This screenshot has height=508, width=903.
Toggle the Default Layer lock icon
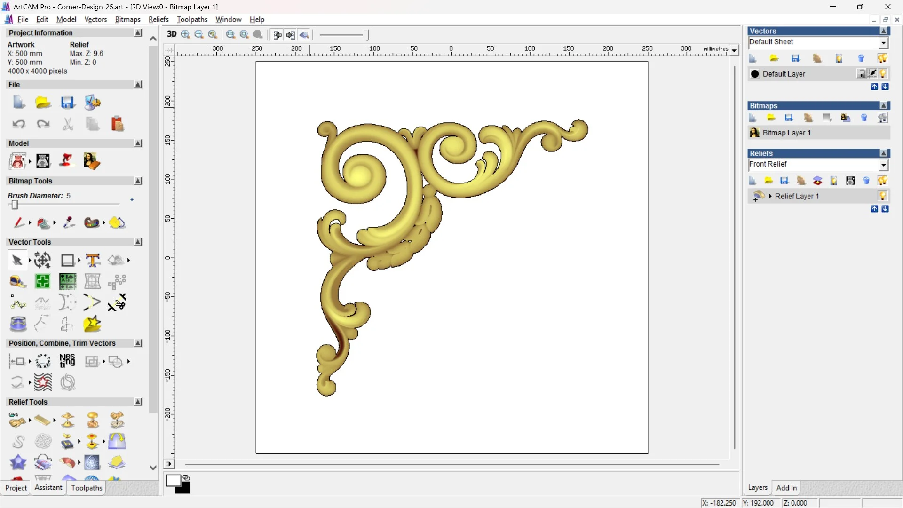(x=861, y=74)
